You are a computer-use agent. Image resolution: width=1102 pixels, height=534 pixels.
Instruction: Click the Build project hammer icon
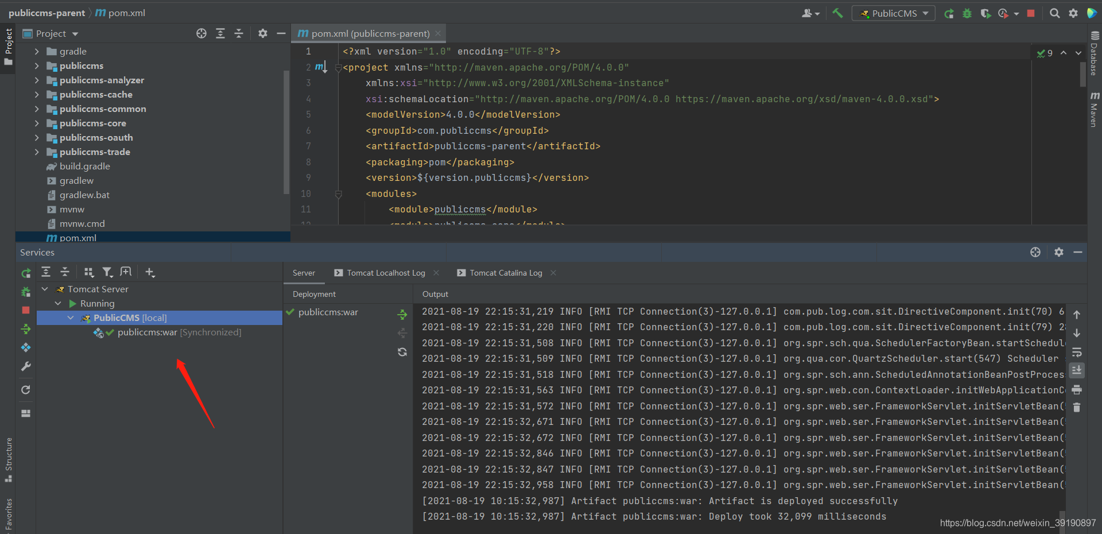pyautogui.click(x=837, y=13)
